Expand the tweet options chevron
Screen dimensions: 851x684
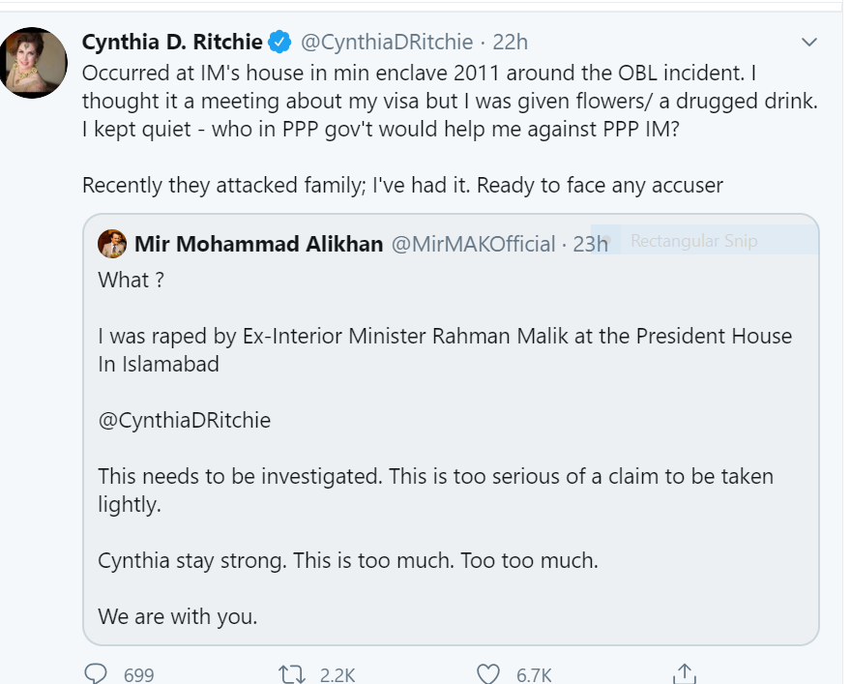point(809,42)
